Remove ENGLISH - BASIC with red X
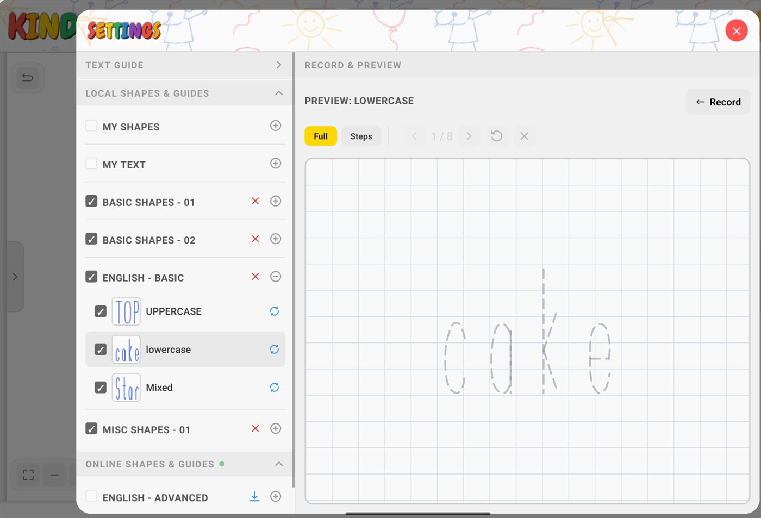The image size is (761, 518). [x=255, y=277]
